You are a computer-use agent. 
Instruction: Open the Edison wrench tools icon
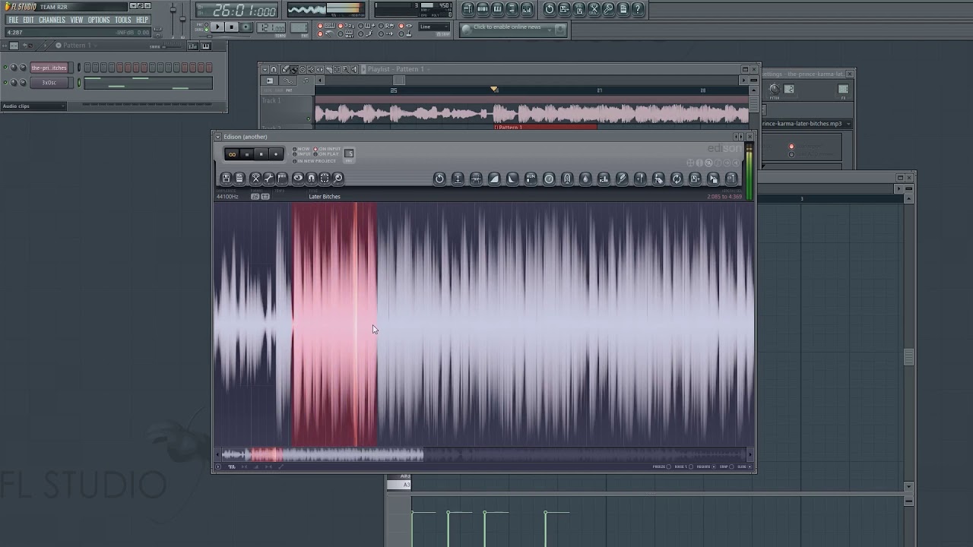coord(268,178)
